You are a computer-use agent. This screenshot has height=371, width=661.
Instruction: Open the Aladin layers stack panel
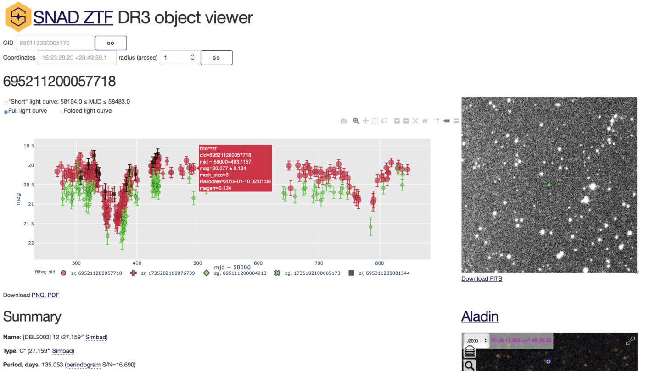[x=470, y=352]
